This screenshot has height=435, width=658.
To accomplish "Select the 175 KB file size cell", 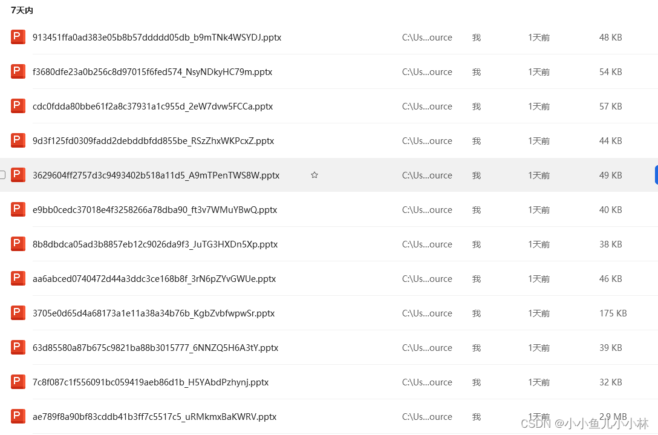I will [x=613, y=313].
